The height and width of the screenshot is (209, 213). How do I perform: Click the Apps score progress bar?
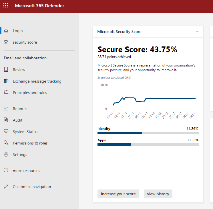click(x=148, y=144)
